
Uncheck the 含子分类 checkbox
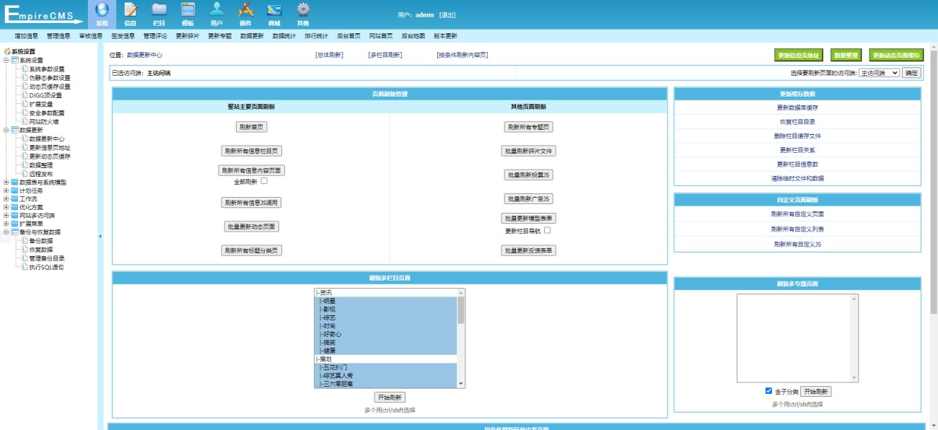[x=768, y=391]
